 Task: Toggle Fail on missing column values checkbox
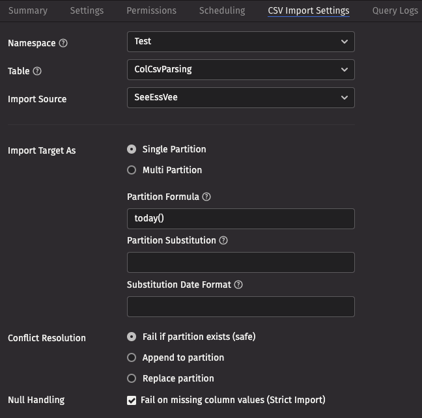132,400
